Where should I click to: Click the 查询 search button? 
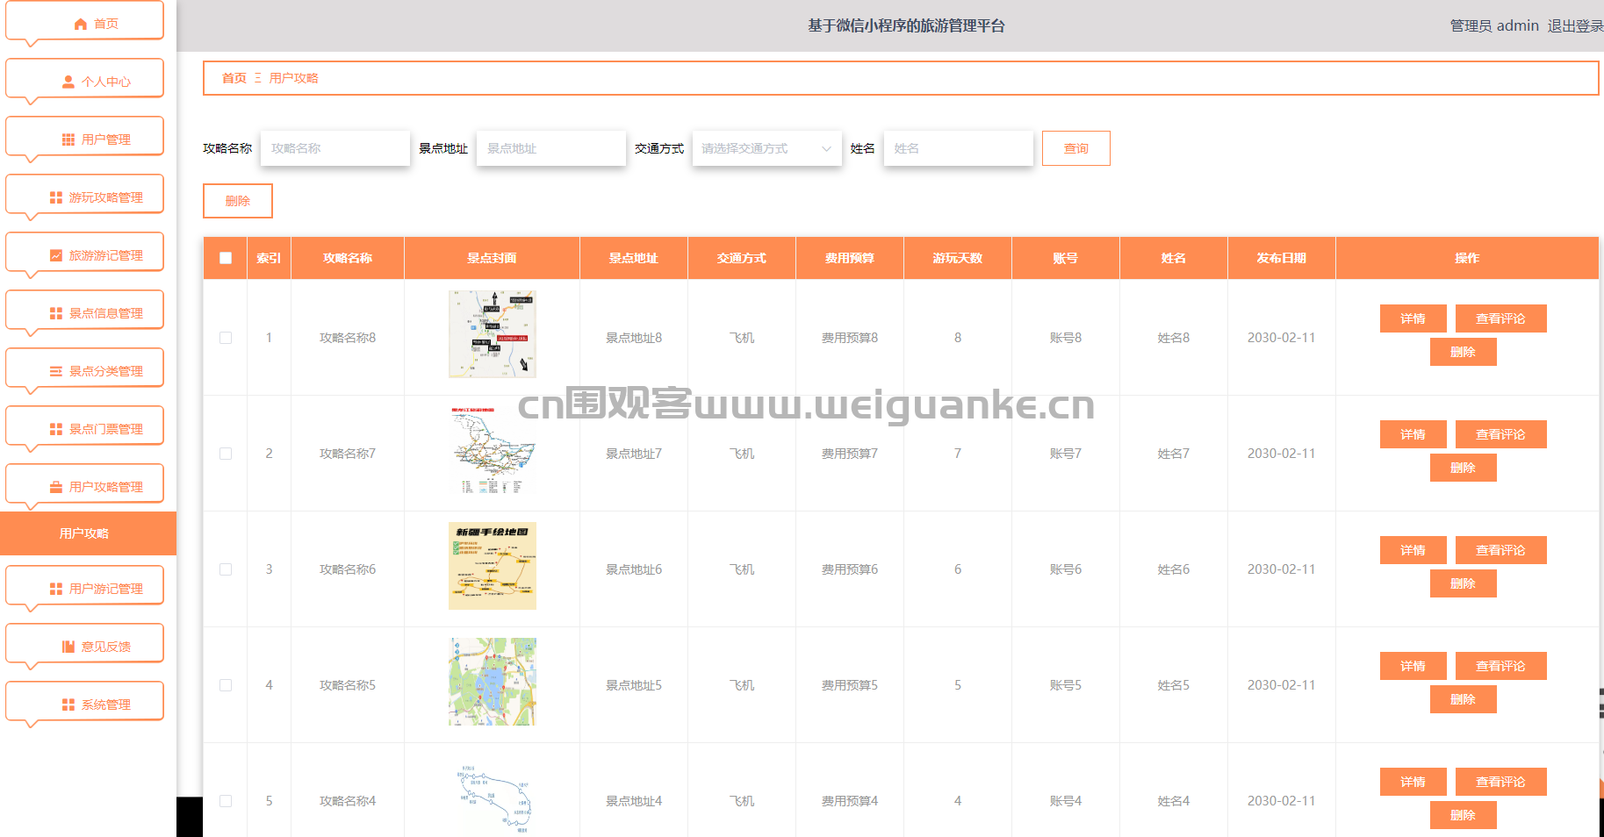(x=1075, y=148)
